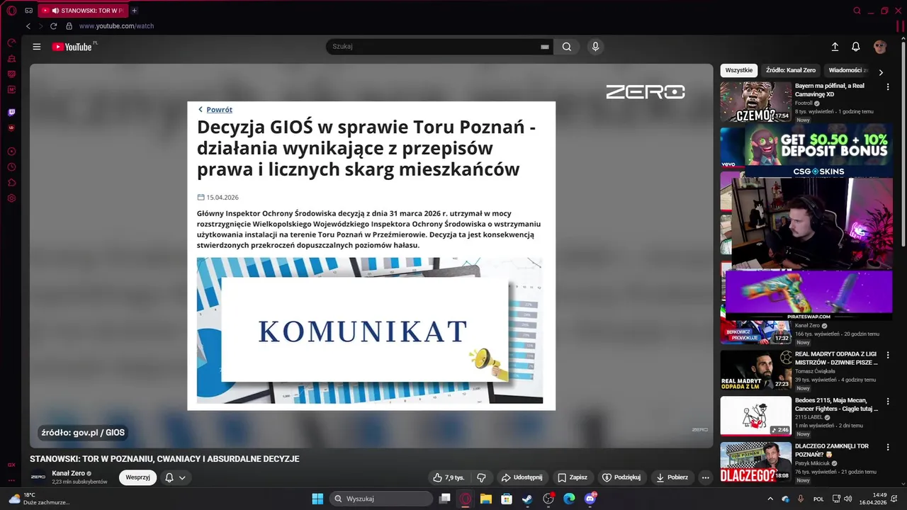Image resolution: width=907 pixels, height=510 pixels.
Task: Save video with Zapisz button
Action: 573,477
